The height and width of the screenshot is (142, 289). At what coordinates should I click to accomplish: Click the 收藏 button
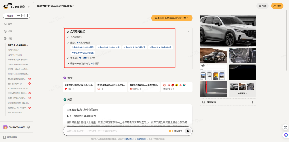(262, 6)
